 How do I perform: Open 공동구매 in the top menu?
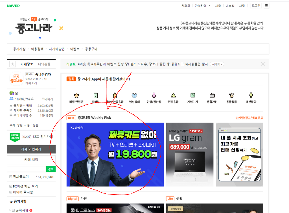click(x=91, y=49)
